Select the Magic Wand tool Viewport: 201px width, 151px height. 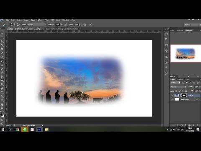pyautogui.click(x=2, y=45)
